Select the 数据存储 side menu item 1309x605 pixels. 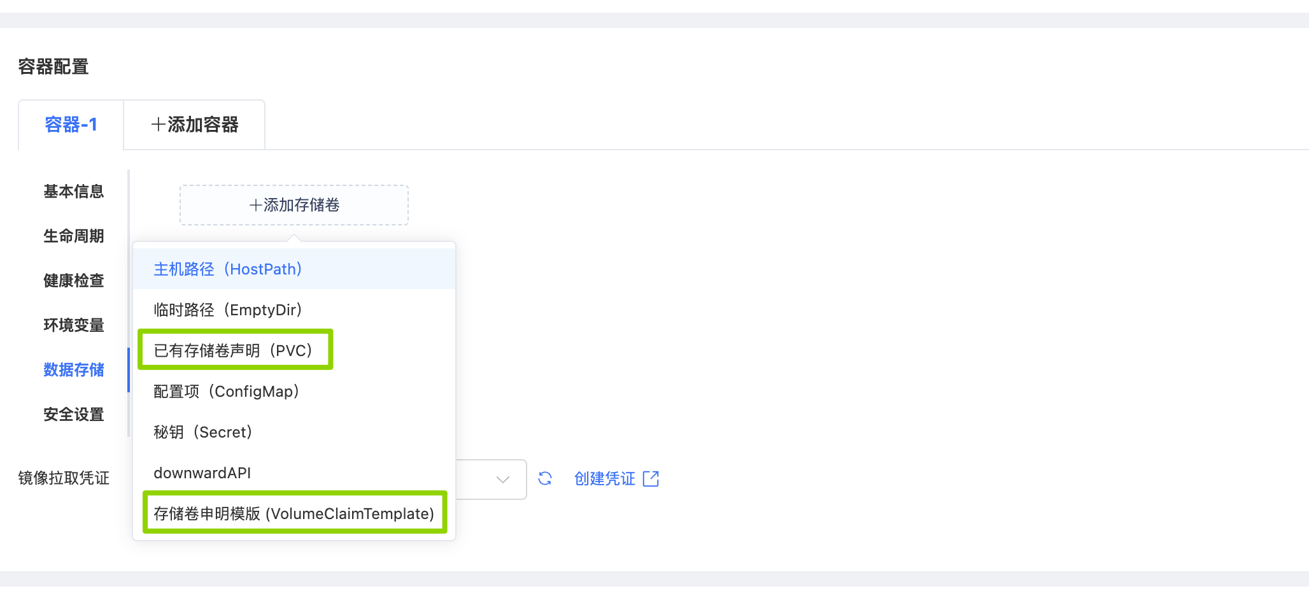[x=73, y=370]
